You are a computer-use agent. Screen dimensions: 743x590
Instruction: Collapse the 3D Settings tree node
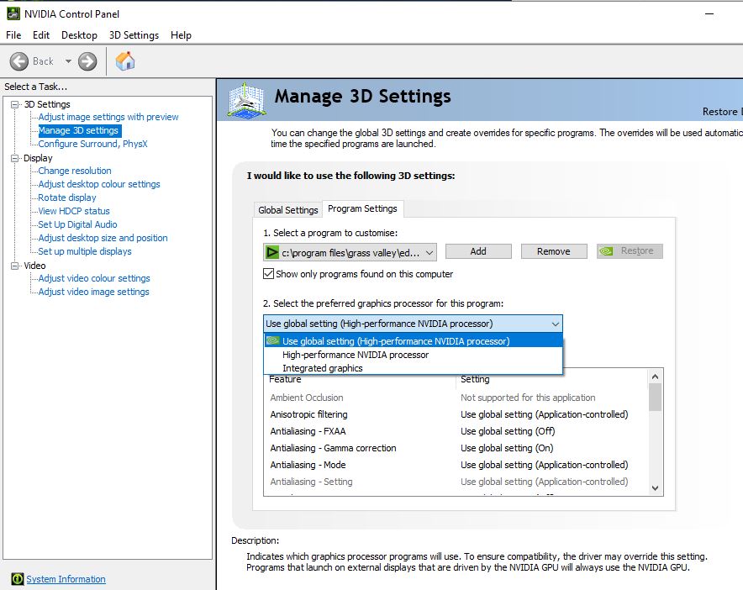coord(14,104)
